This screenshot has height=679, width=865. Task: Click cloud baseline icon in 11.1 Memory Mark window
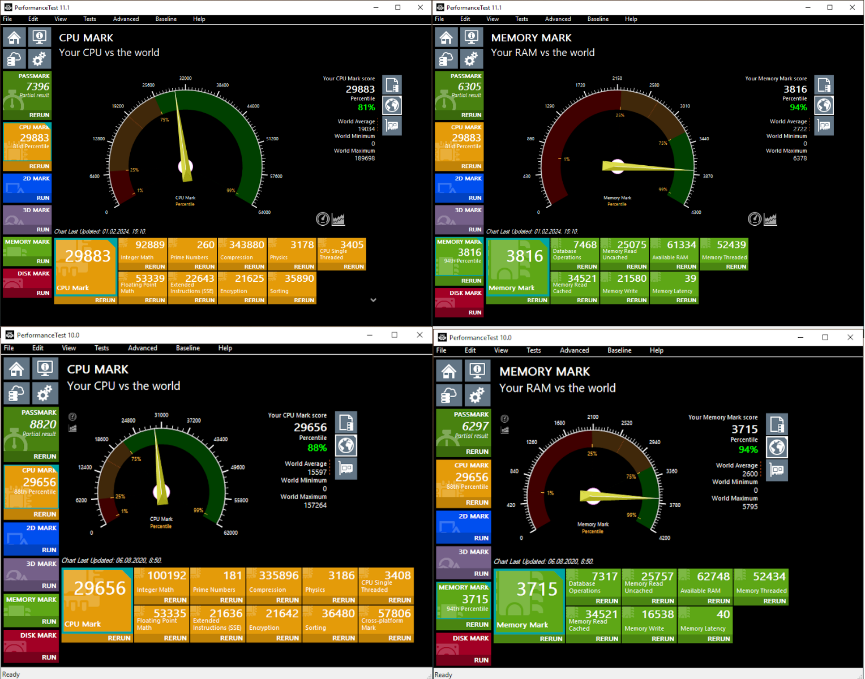(x=446, y=59)
